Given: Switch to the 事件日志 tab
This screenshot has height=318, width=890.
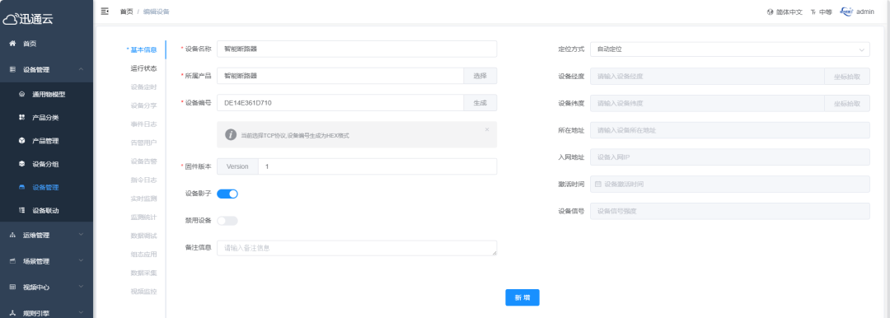Looking at the screenshot, I should (143, 124).
